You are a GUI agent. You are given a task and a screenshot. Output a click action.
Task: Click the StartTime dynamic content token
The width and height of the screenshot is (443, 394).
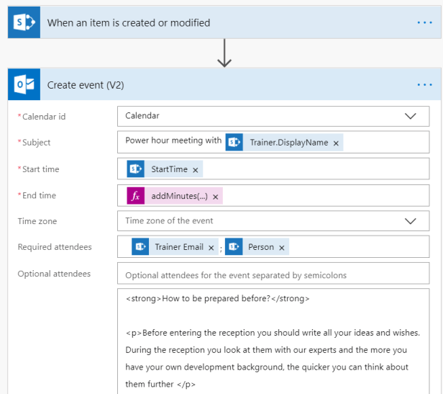pyautogui.click(x=168, y=169)
